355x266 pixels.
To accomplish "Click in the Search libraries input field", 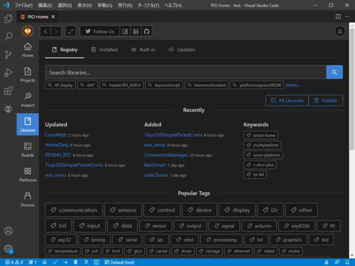I will pyautogui.click(x=185, y=72).
